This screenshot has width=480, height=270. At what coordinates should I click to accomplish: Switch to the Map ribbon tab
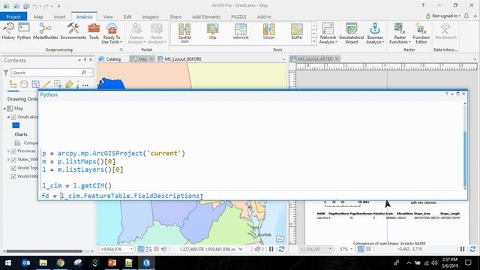click(x=38, y=16)
